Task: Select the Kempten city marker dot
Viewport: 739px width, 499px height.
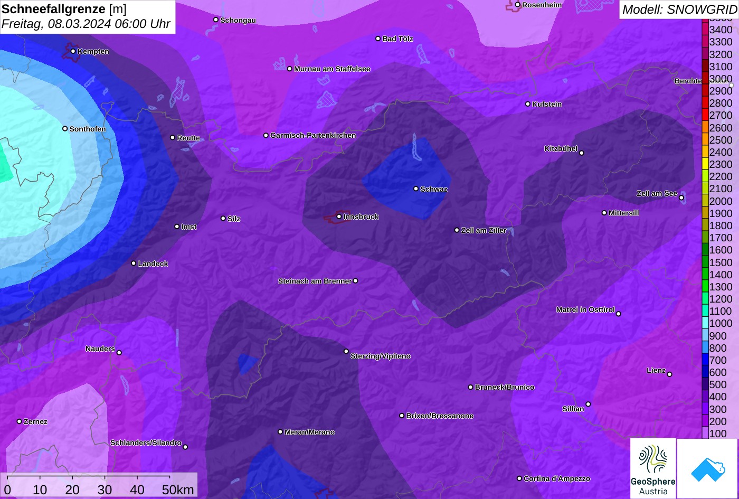Action: (73, 51)
